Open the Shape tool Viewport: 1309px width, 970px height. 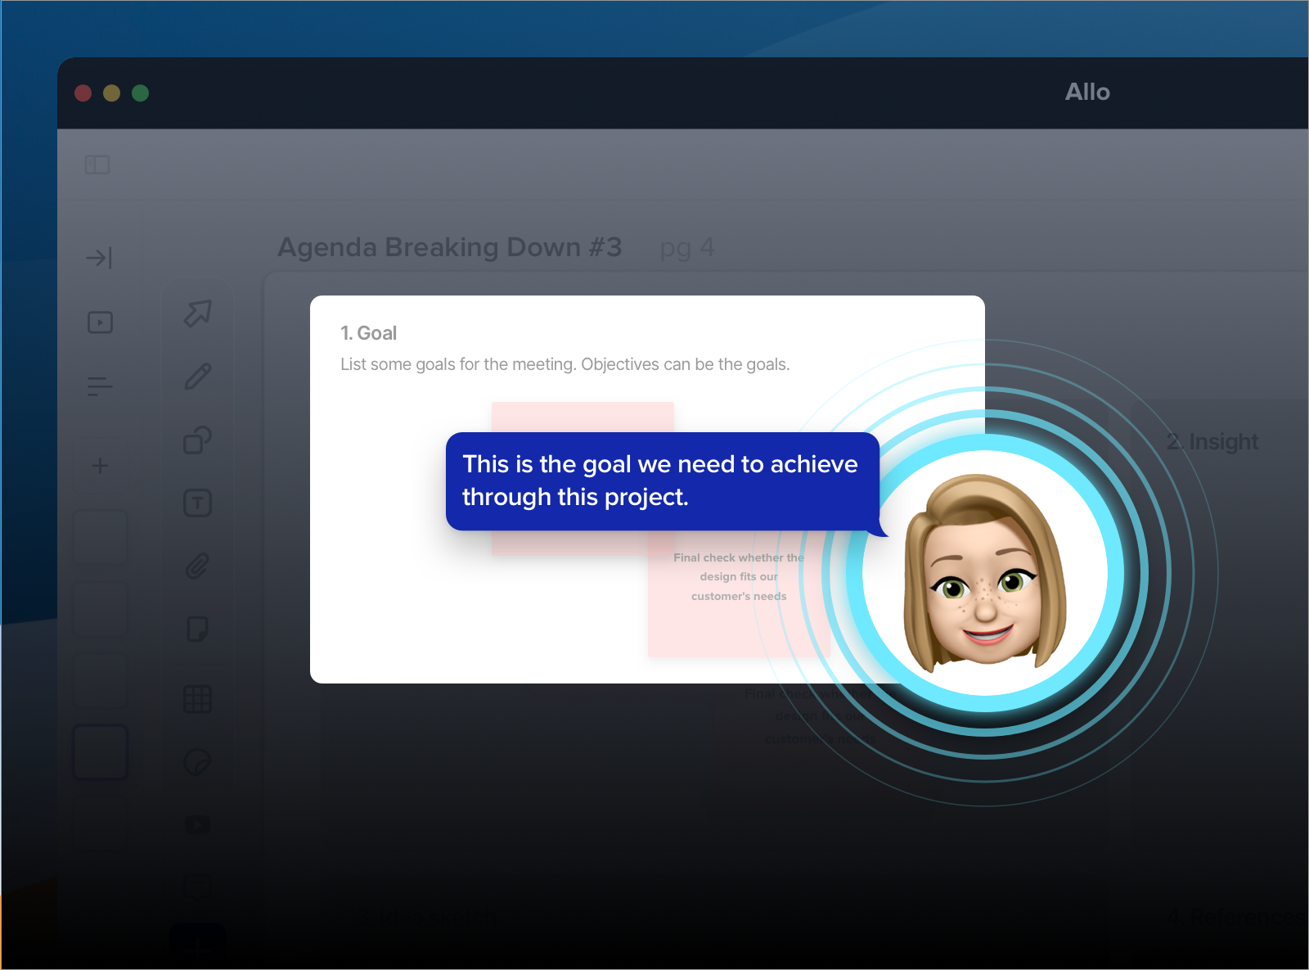197,440
